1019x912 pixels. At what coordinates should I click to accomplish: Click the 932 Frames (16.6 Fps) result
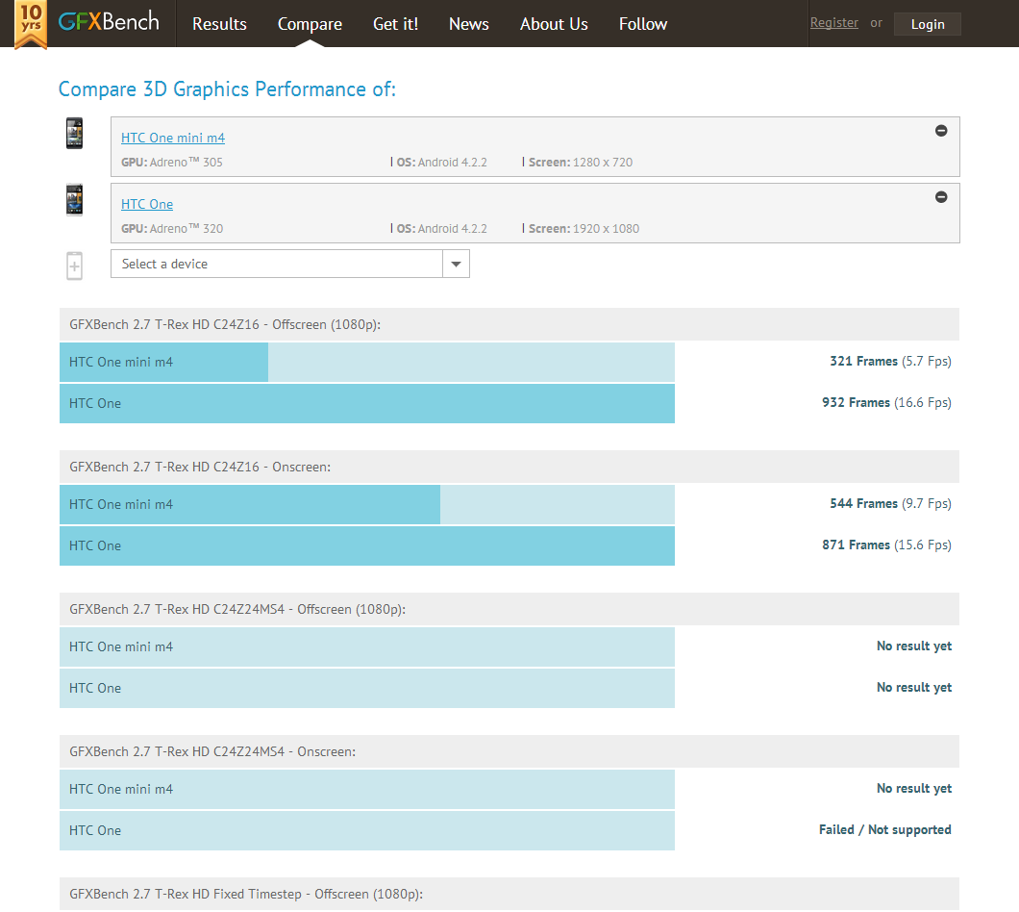point(886,403)
